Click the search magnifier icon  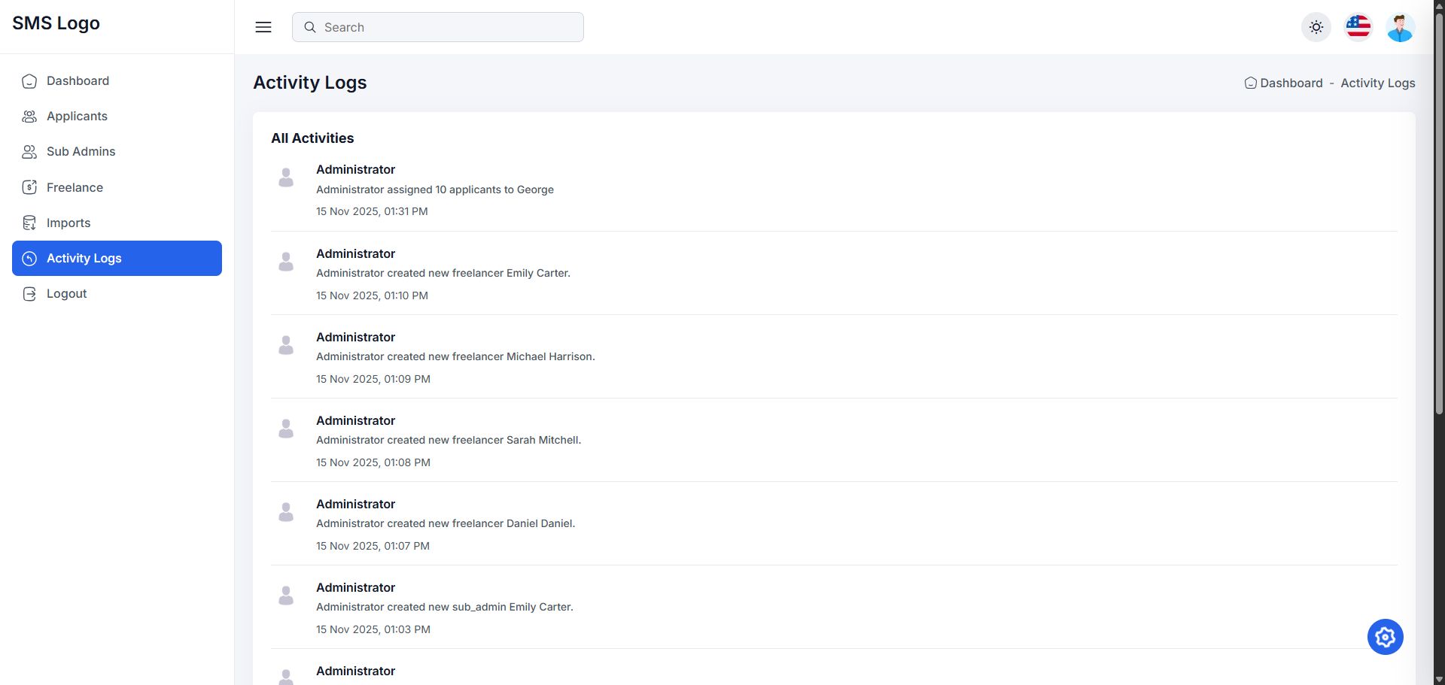click(x=310, y=27)
